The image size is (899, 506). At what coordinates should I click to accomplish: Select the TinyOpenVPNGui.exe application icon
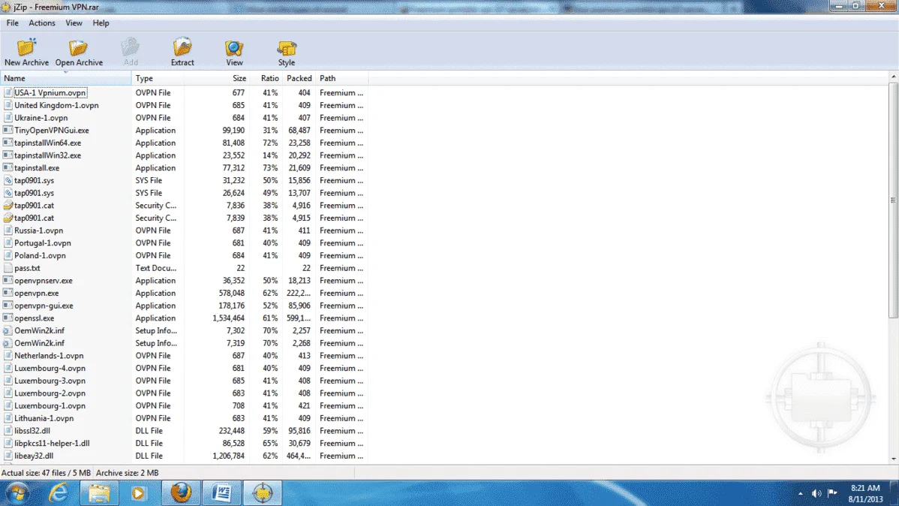tap(8, 130)
